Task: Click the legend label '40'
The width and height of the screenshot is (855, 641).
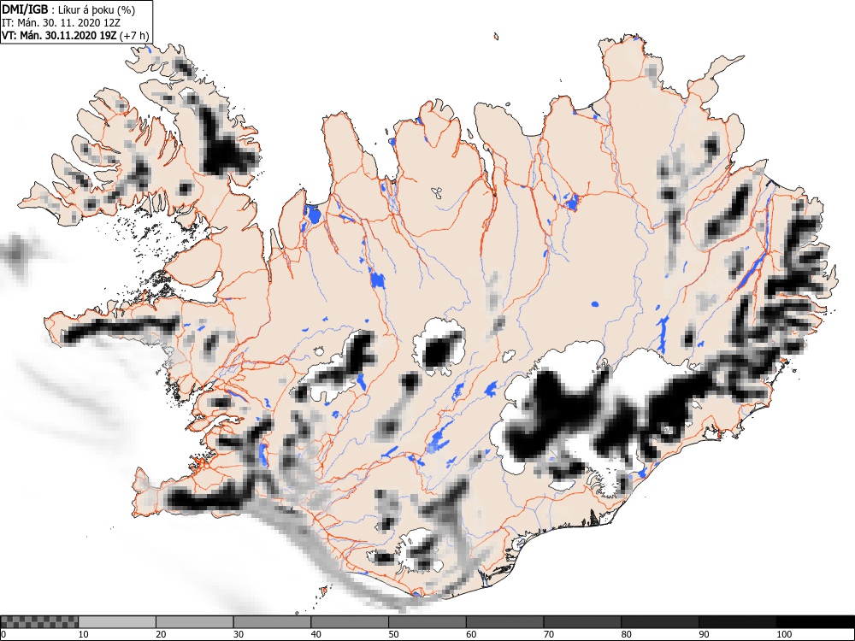Action: pyautogui.click(x=315, y=634)
